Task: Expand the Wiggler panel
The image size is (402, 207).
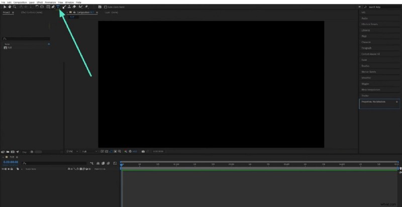Action: coord(365,84)
